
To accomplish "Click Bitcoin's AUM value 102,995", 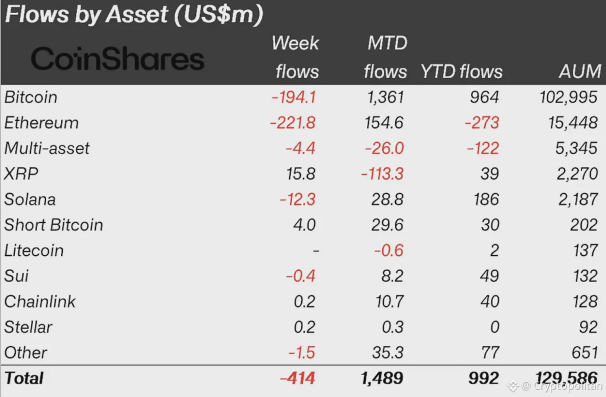I will 567,97.
